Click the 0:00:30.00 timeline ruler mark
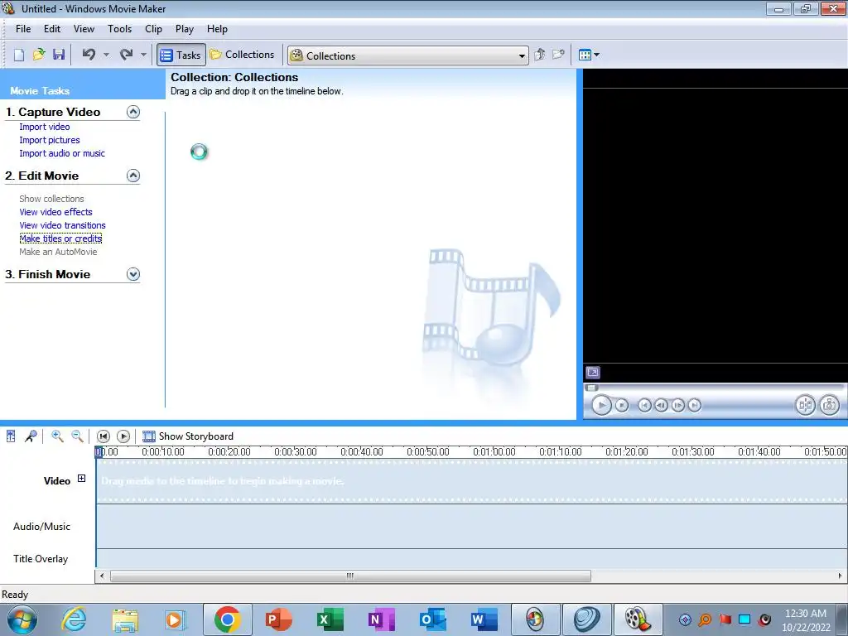 [x=296, y=451]
